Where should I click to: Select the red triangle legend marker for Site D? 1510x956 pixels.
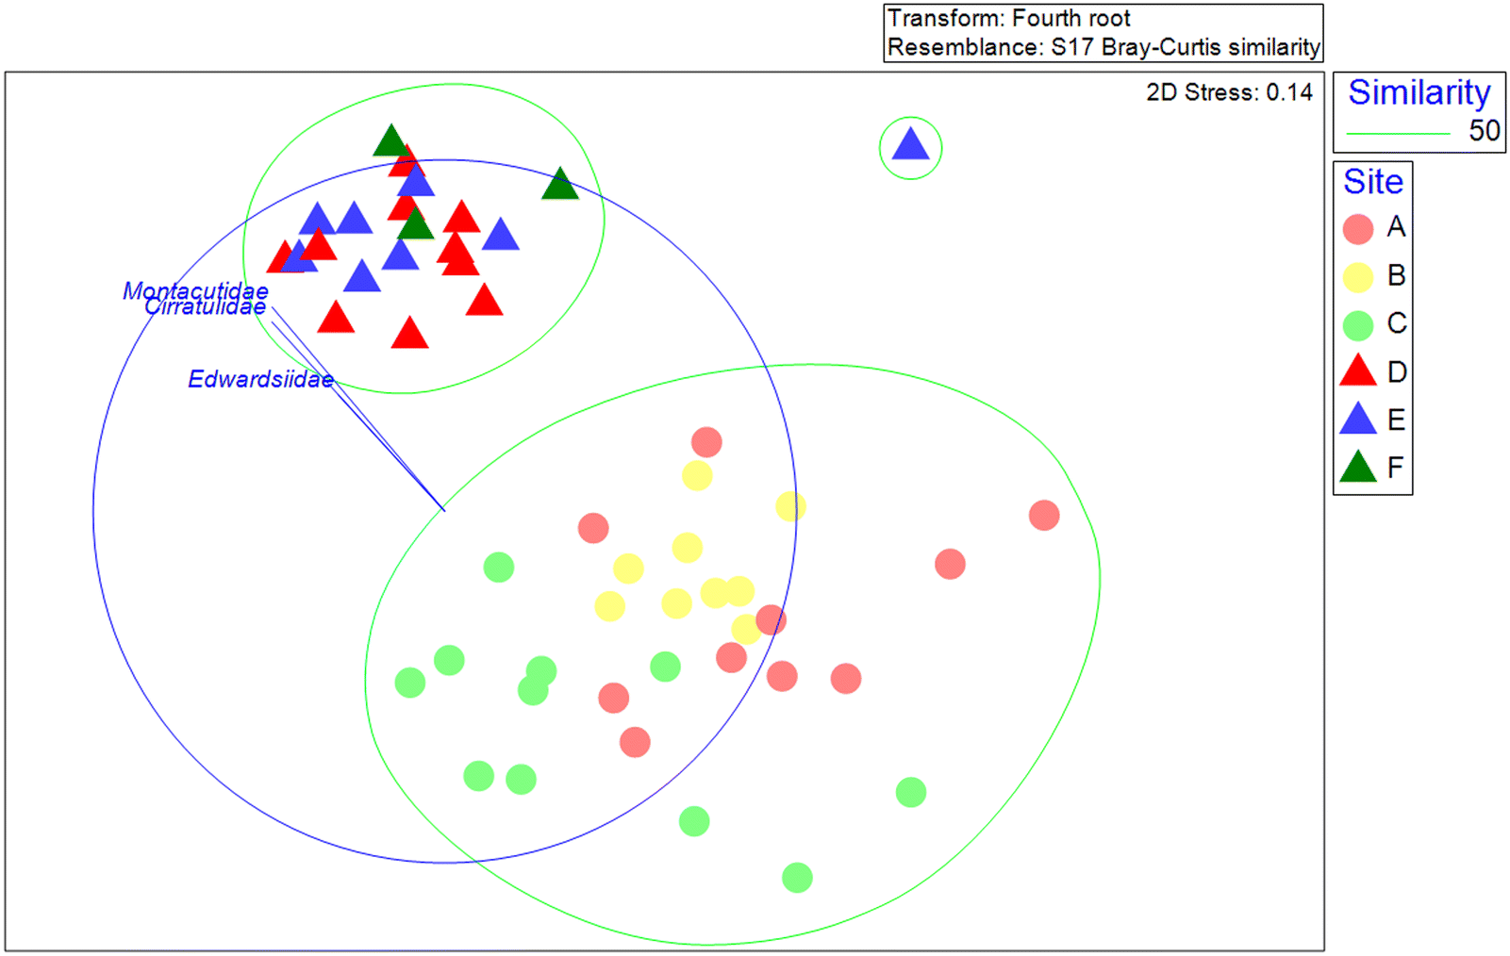[1358, 371]
